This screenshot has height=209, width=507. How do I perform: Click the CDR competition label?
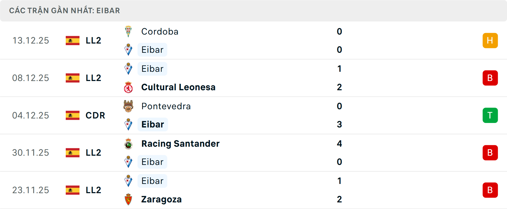pyautogui.click(x=95, y=115)
